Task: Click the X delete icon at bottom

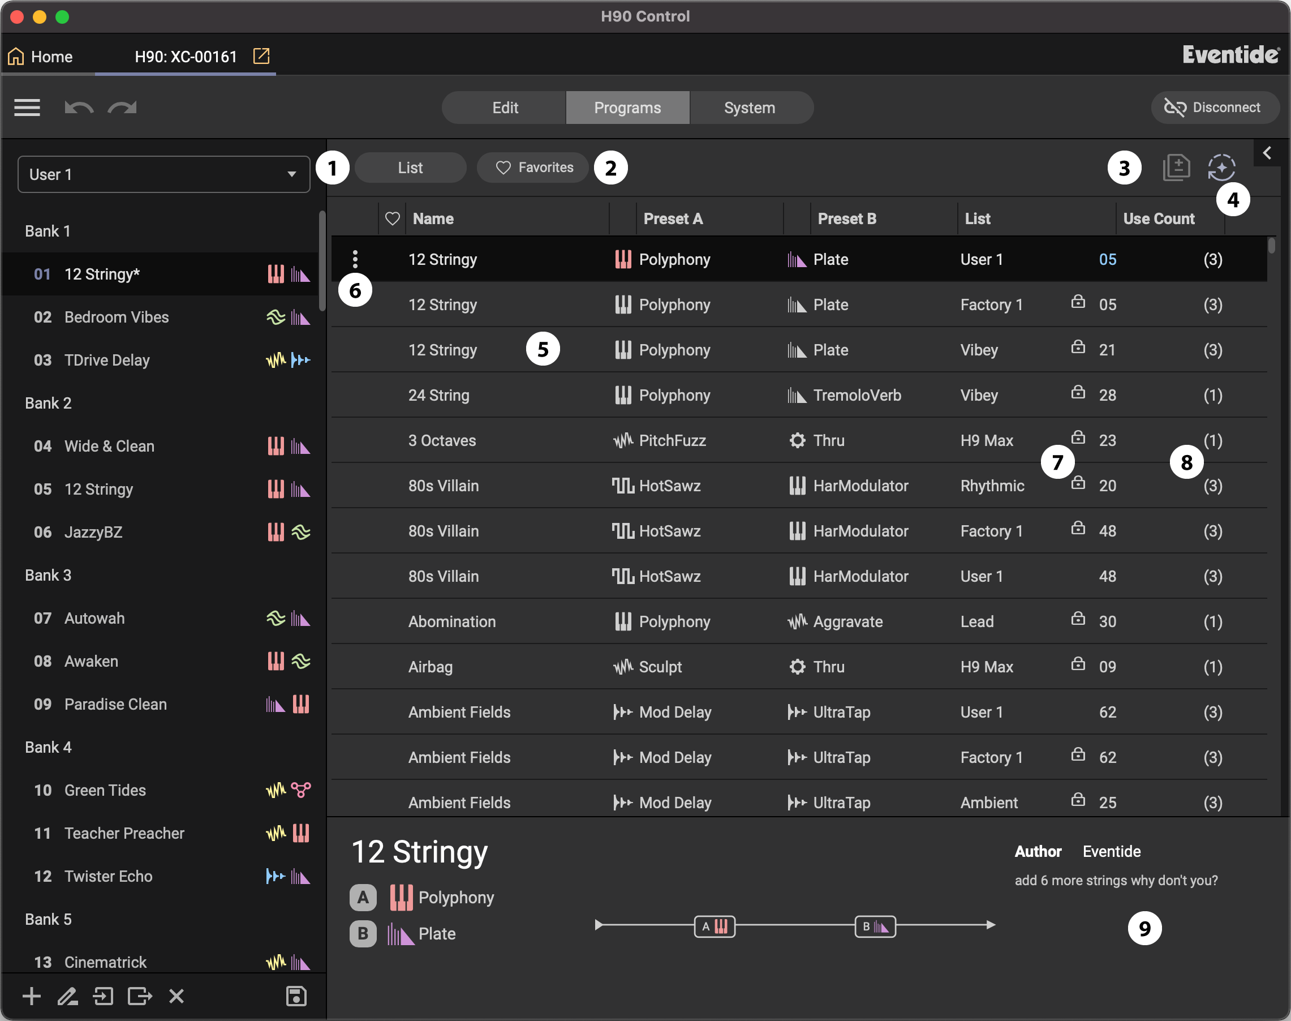Action: pos(177,996)
